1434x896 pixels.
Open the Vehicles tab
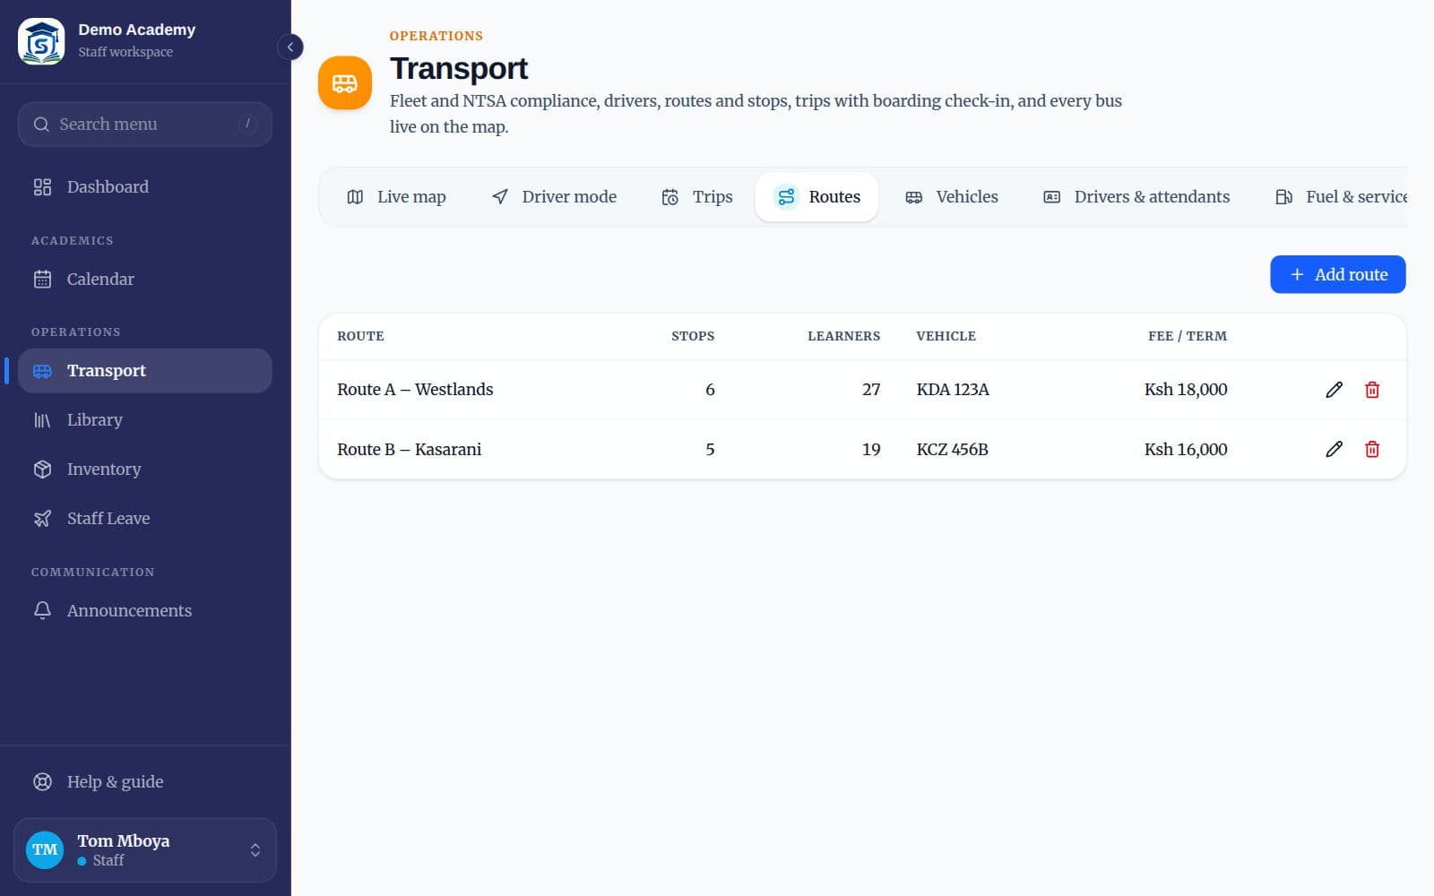951,196
